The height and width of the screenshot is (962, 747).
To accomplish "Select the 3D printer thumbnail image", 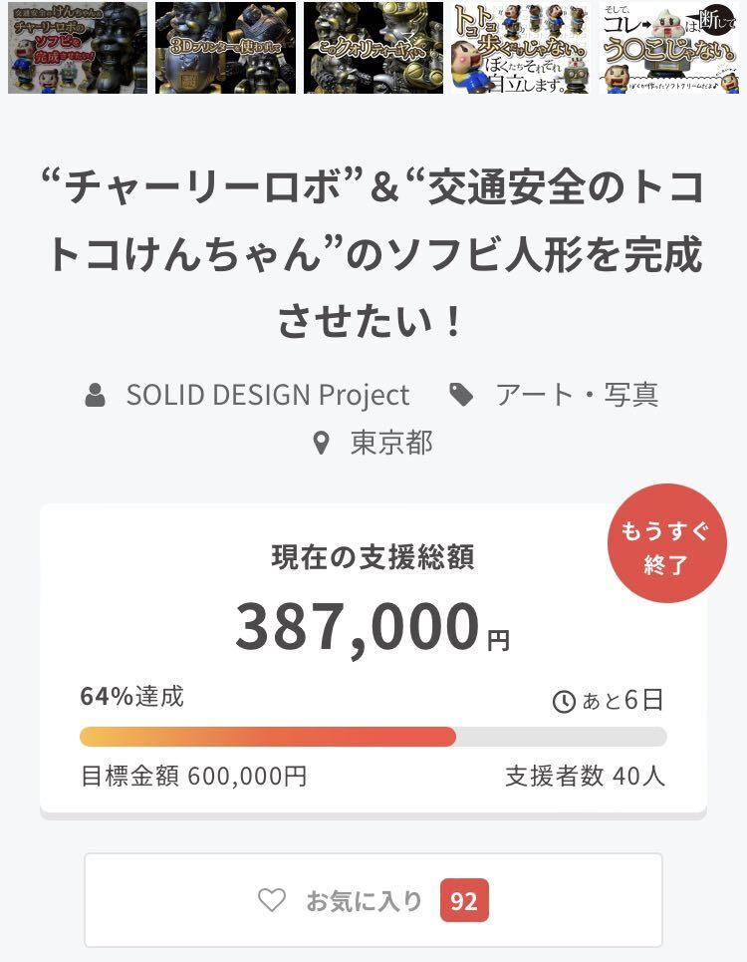I will coord(225,48).
